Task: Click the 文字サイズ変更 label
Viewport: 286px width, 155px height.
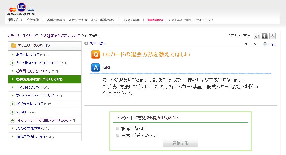Action: tap(239, 36)
